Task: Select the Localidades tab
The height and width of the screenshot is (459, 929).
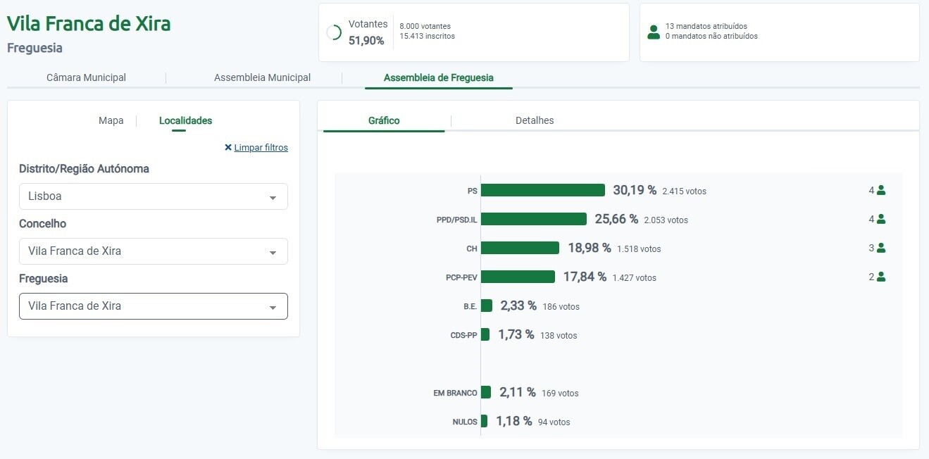Action: [x=185, y=120]
